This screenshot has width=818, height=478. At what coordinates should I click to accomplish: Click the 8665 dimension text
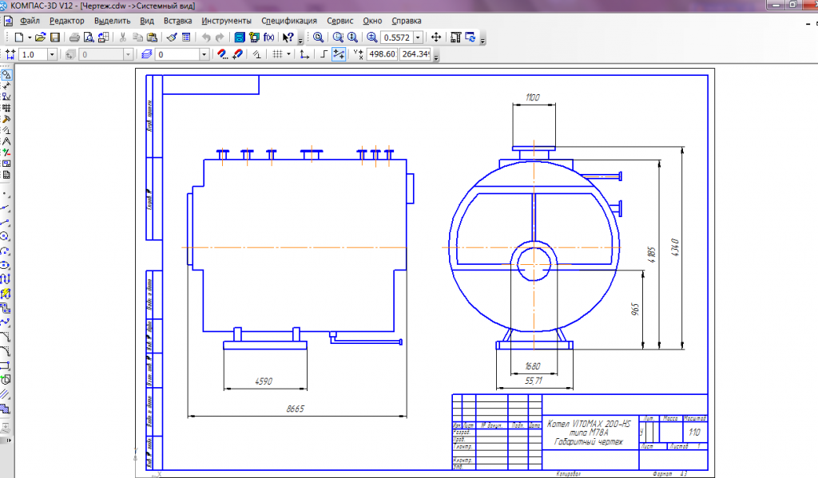coord(296,409)
